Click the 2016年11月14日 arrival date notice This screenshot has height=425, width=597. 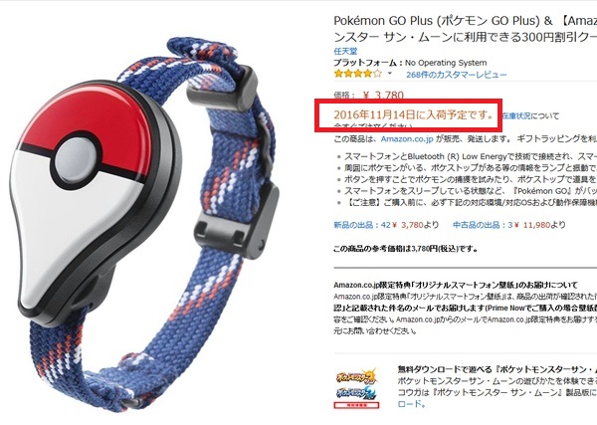point(414,114)
